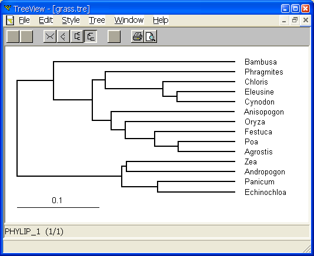Open the Help menu

[161, 20]
